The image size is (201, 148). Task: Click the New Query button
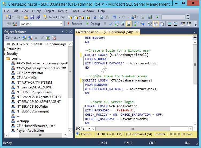[54, 17]
